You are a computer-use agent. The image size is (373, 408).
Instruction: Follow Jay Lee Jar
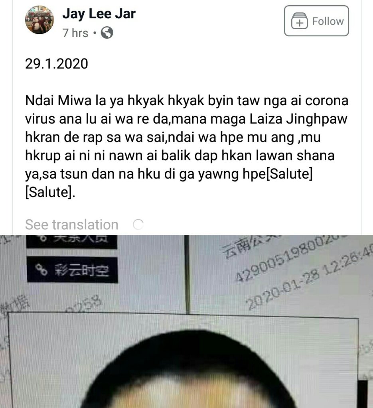pos(316,21)
